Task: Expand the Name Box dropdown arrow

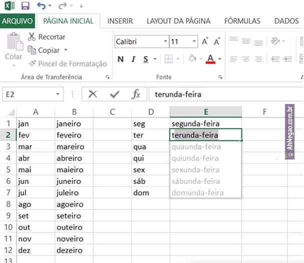Action: point(58,94)
